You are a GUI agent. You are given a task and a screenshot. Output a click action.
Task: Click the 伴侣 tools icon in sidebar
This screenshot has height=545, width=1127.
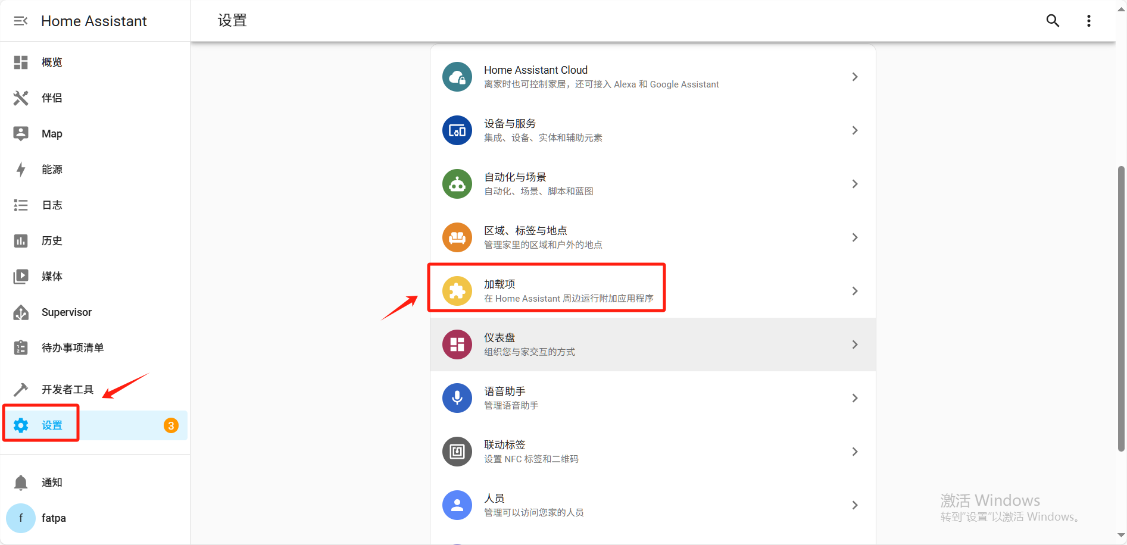coord(21,98)
